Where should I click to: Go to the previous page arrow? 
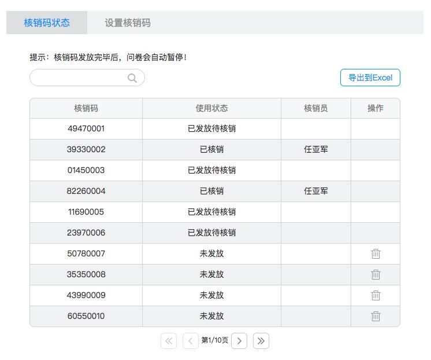[x=190, y=341]
